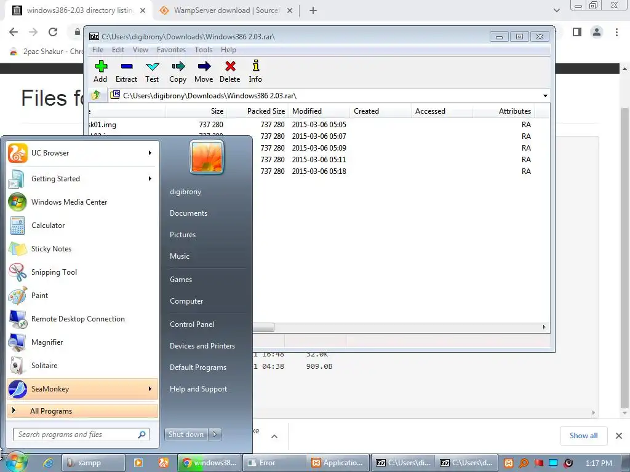The width and height of the screenshot is (630, 472).
Task: Expand the download item chevron in Chrome
Action: (274, 436)
